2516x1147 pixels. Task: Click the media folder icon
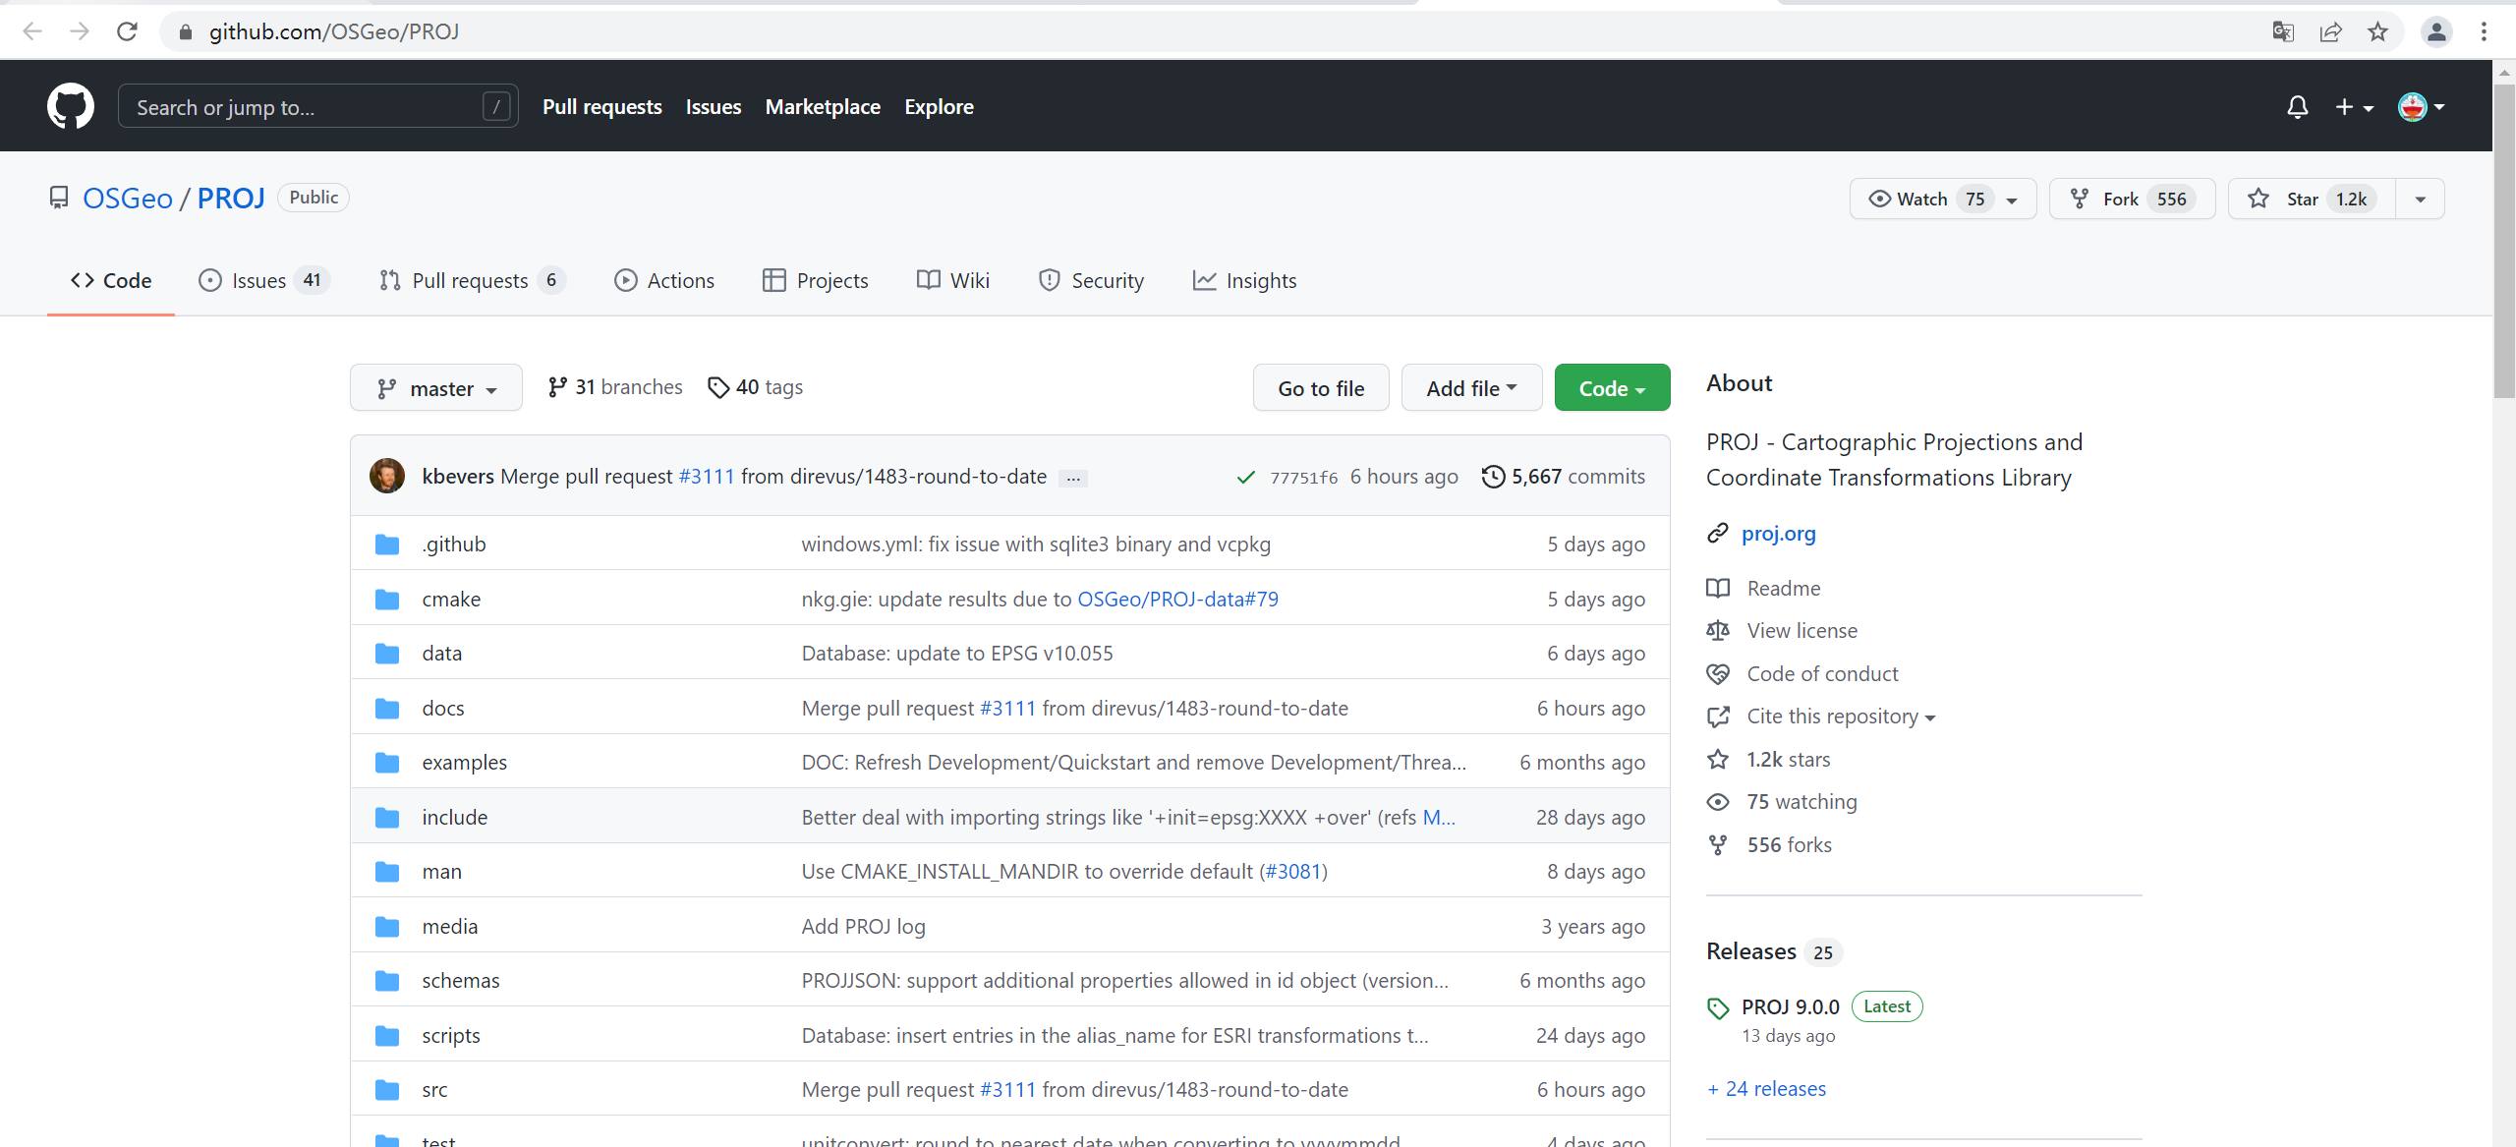387,927
